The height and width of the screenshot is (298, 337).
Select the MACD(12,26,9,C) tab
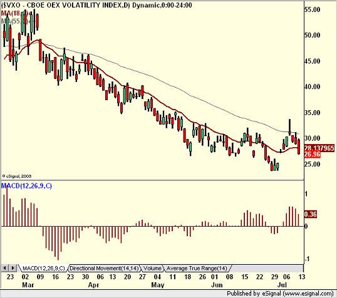click(44, 269)
